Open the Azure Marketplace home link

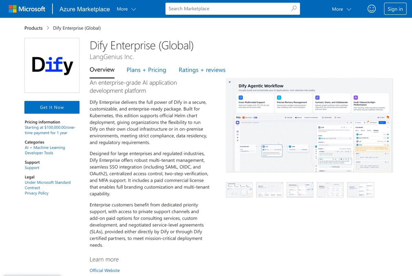84,9
